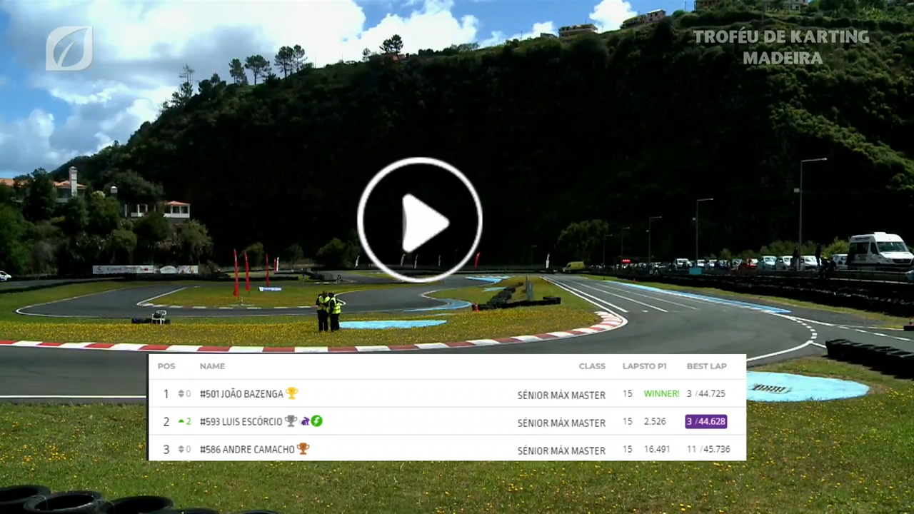
Task: Open #593 Luis Escórcio driver entry
Action: click(241, 422)
